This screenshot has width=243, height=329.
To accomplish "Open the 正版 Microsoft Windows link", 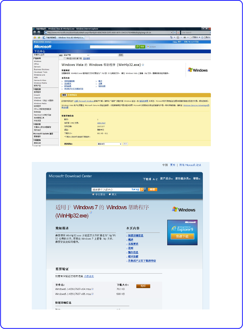I will click(84, 101).
